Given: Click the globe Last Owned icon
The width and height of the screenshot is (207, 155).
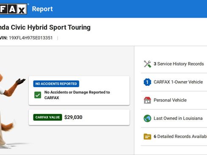Looking at the screenshot, I should (x=147, y=118).
